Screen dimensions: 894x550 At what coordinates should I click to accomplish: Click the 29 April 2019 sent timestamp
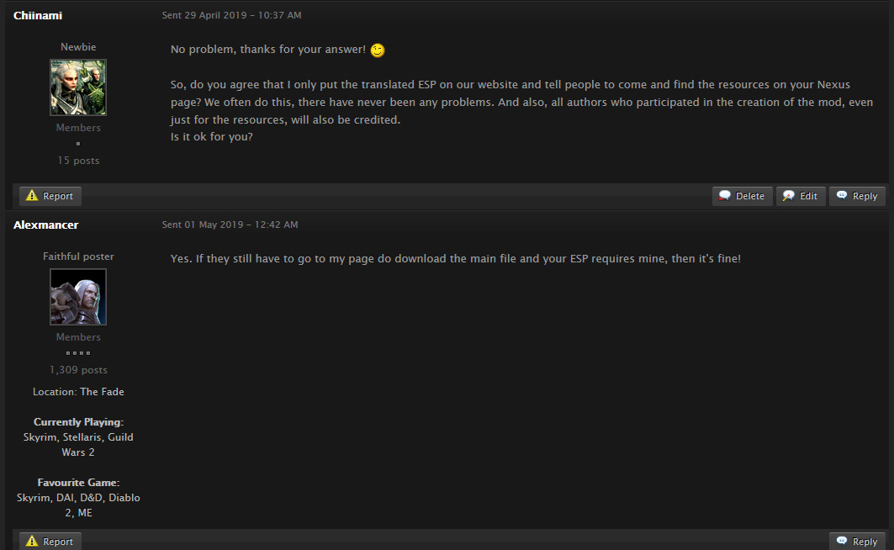(x=231, y=15)
